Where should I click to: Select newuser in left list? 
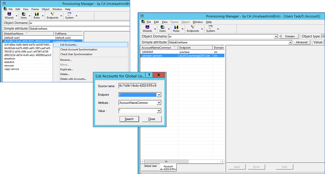point(9,66)
